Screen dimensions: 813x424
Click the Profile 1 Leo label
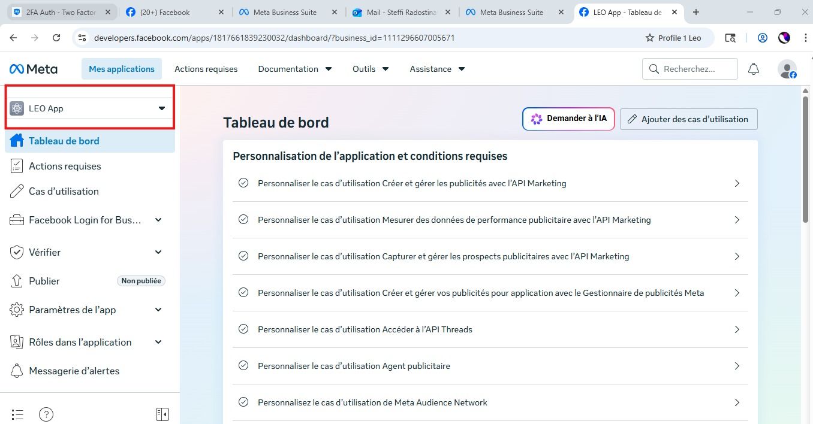tap(679, 38)
